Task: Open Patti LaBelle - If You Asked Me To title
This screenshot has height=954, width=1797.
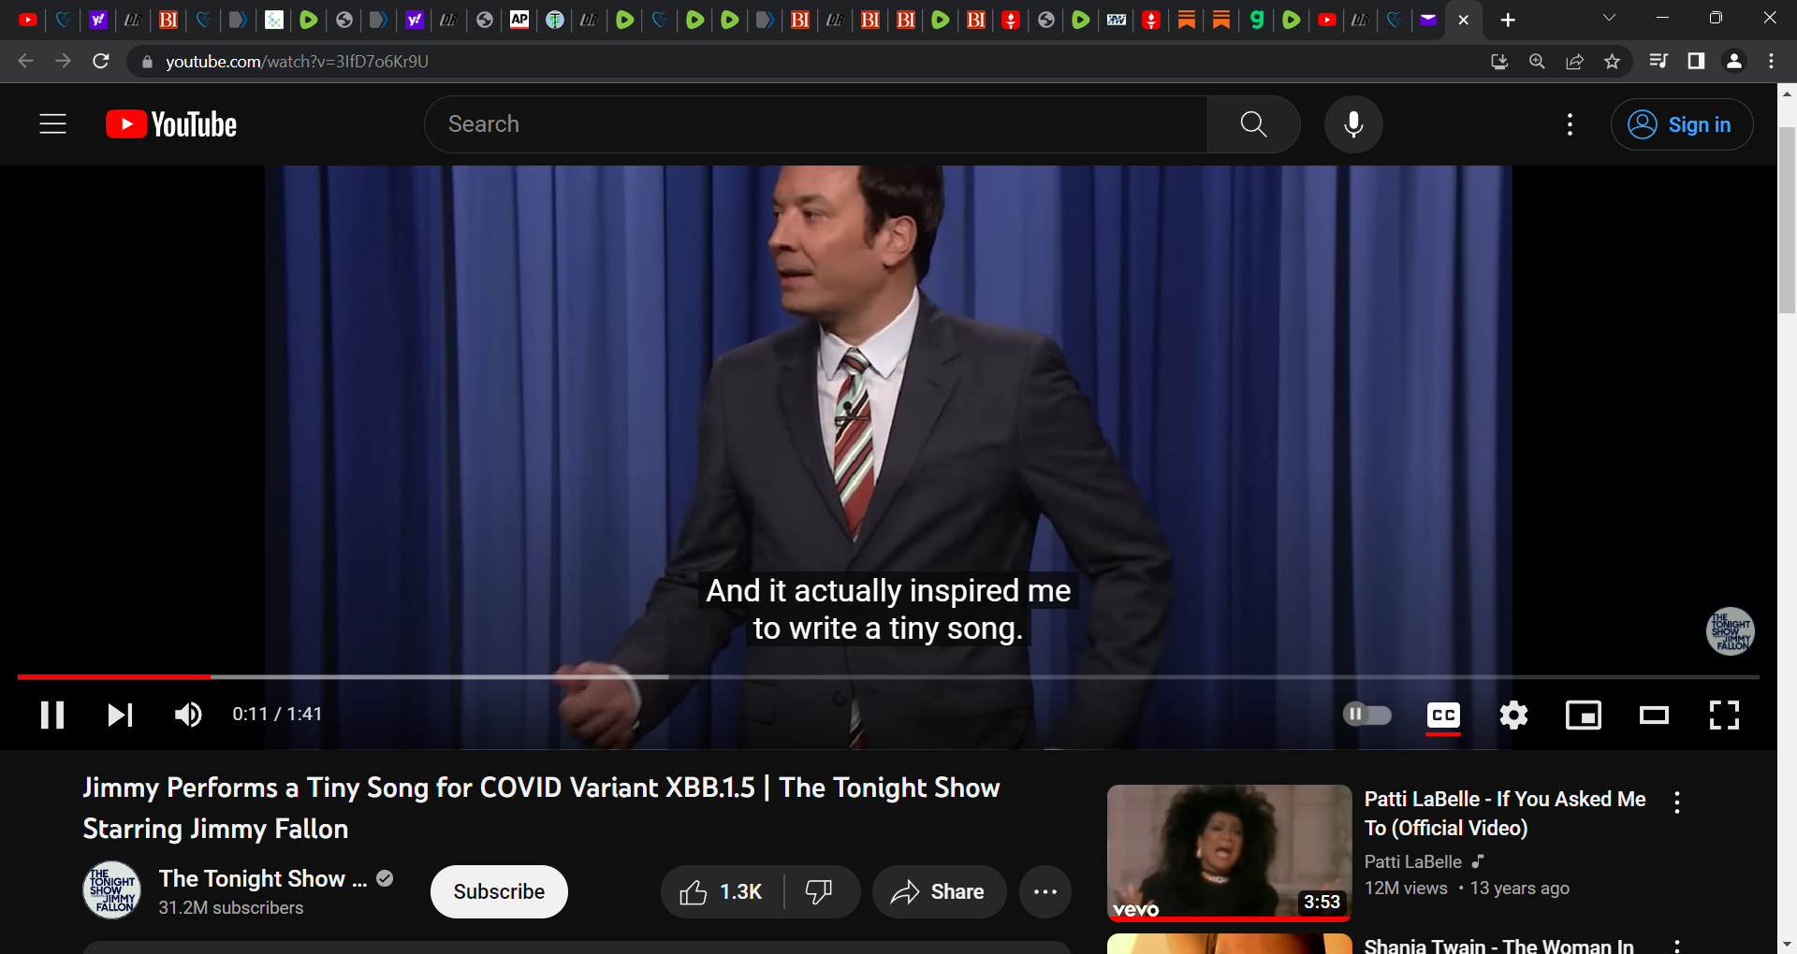Action: click(1504, 814)
